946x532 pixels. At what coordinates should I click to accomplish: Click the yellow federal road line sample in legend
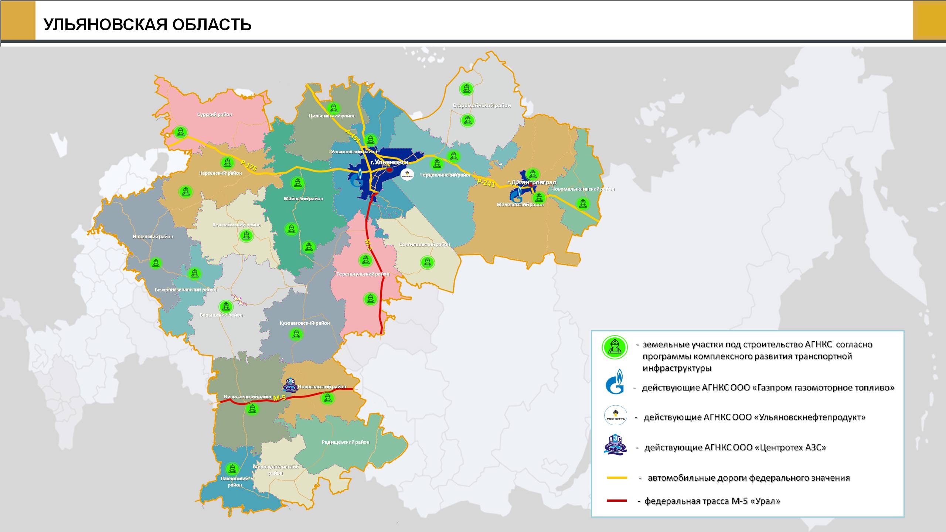pyautogui.click(x=617, y=478)
